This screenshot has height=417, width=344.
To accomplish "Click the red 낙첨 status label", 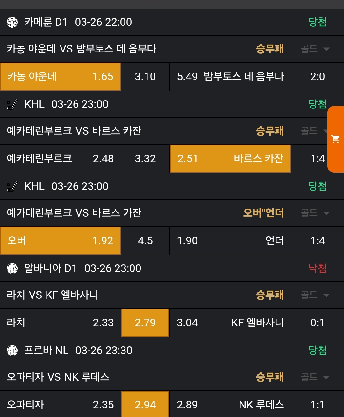I will pos(317,268).
